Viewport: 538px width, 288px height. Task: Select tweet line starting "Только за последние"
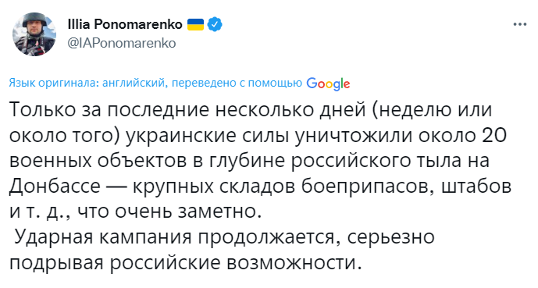click(251, 110)
